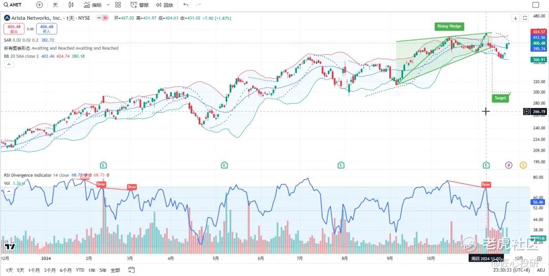Click the green 406.48 price axis label
The width and height of the screenshot is (549, 276).
coord(538,43)
